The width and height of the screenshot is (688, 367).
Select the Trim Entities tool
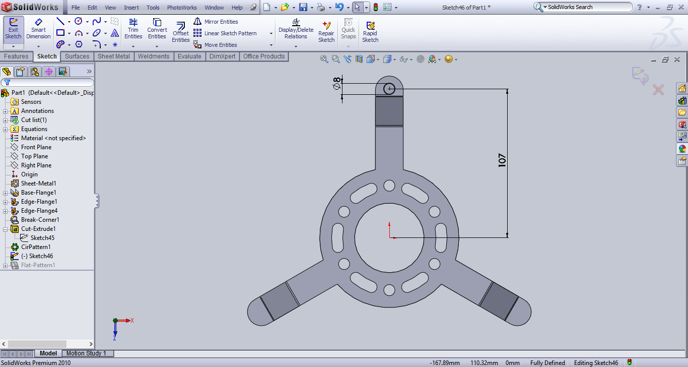[133, 31]
